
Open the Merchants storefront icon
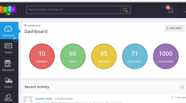[x=7, y=63]
